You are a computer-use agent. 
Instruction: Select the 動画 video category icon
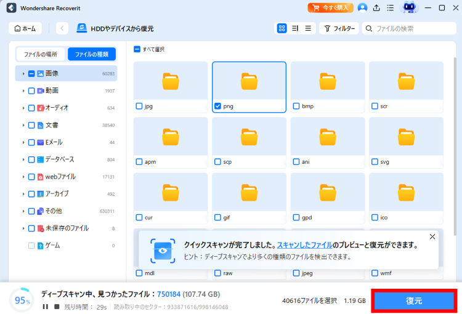41,91
